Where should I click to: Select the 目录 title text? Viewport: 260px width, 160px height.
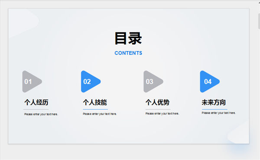[128, 38]
